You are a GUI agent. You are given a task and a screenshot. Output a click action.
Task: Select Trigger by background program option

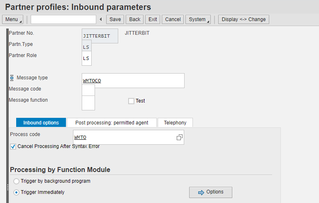(x=16, y=181)
